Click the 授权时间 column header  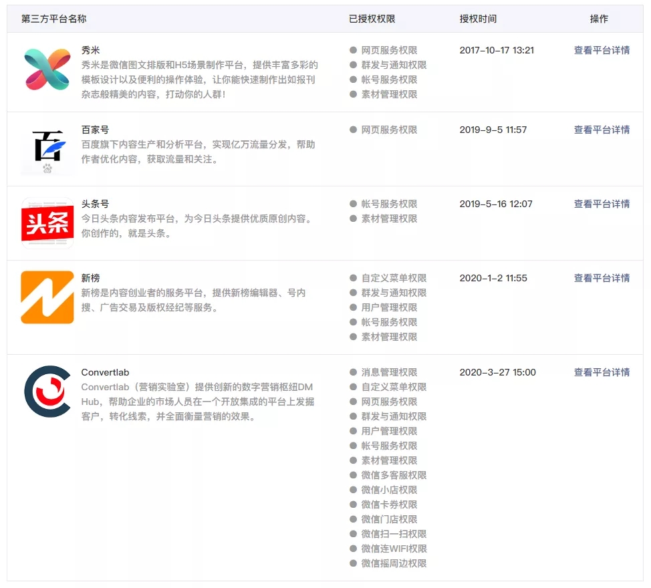pyautogui.click(x=478, y=19)
